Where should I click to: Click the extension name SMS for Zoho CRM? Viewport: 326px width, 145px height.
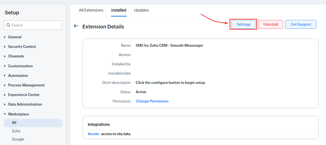click(x=169, y=46)
